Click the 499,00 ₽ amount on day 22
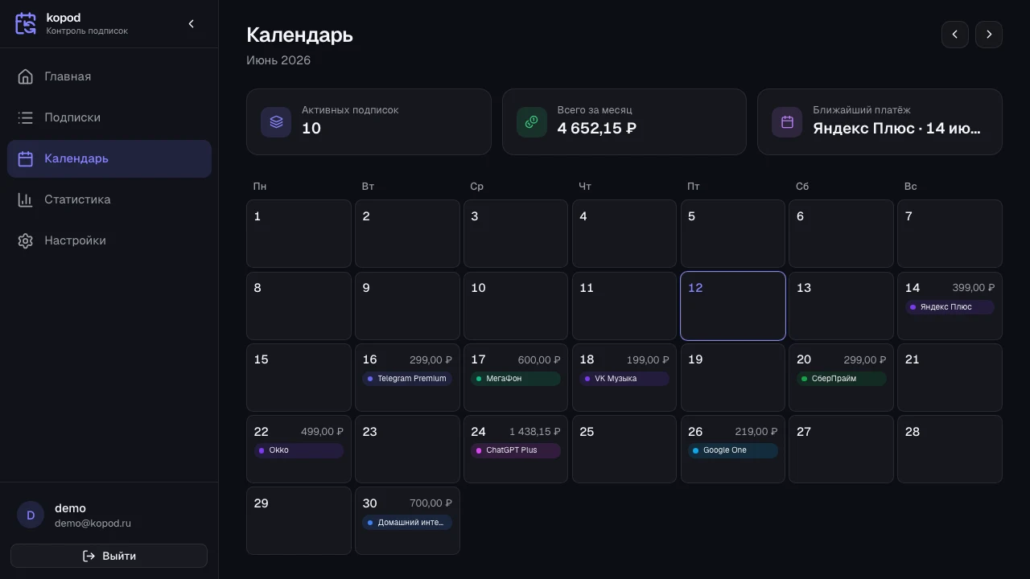 (x=322, y=432)
